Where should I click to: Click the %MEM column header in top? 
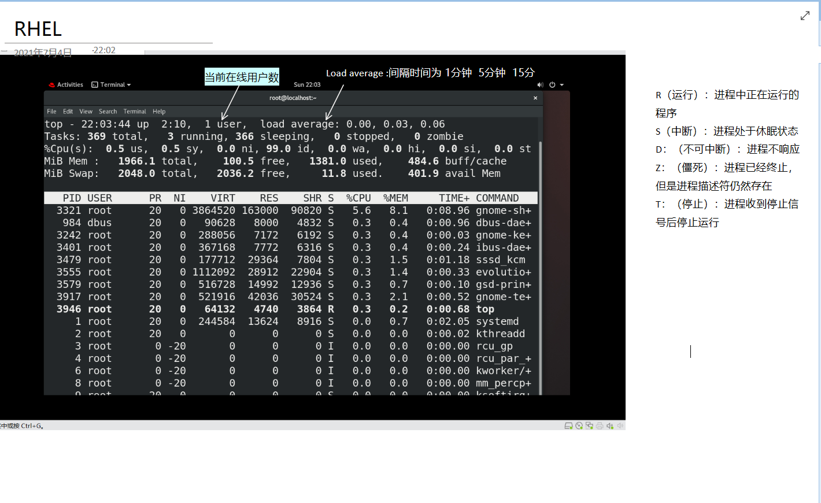[x=395, y=198]
